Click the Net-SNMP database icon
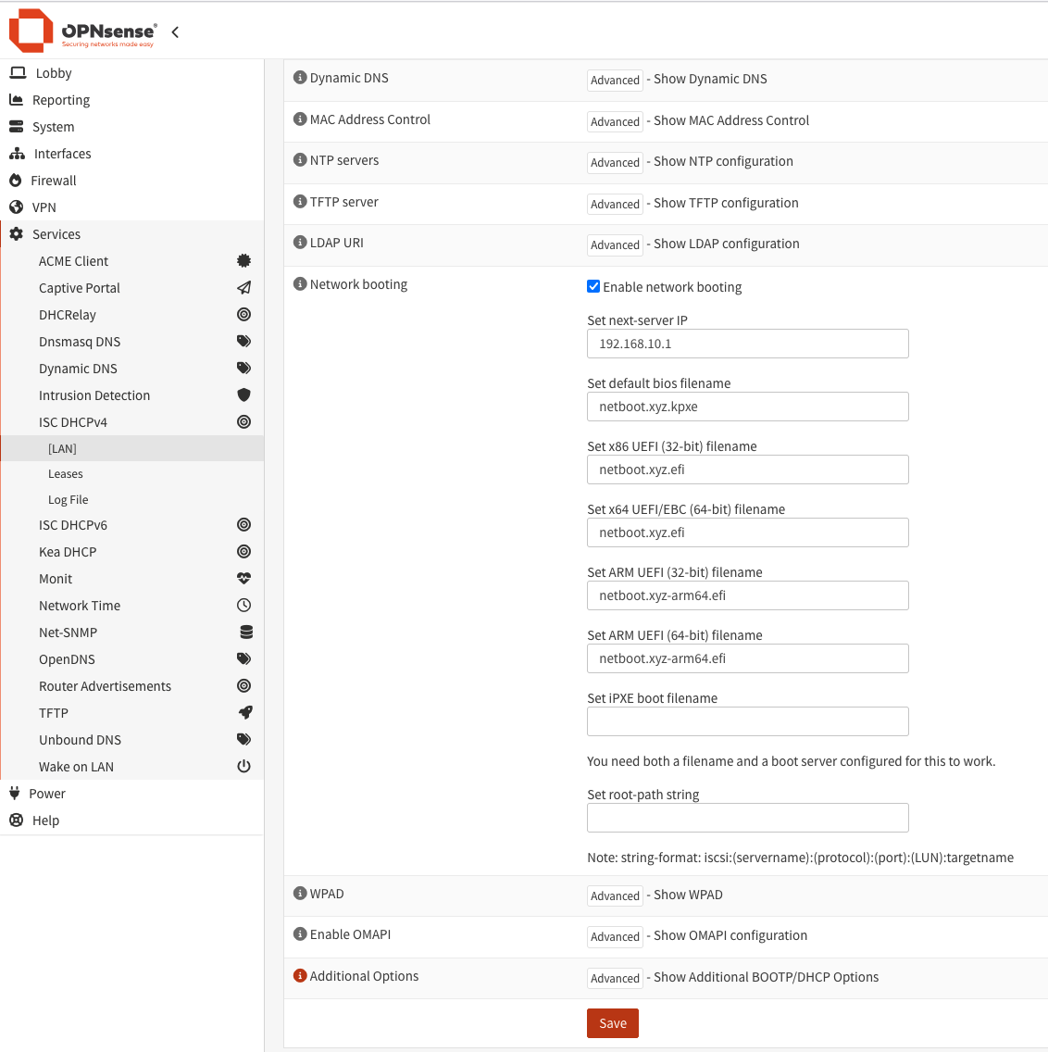 tap(244, 632)
